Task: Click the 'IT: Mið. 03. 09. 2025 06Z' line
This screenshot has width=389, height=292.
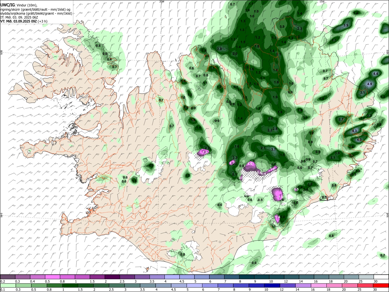Action: click(x=19, y=17)
